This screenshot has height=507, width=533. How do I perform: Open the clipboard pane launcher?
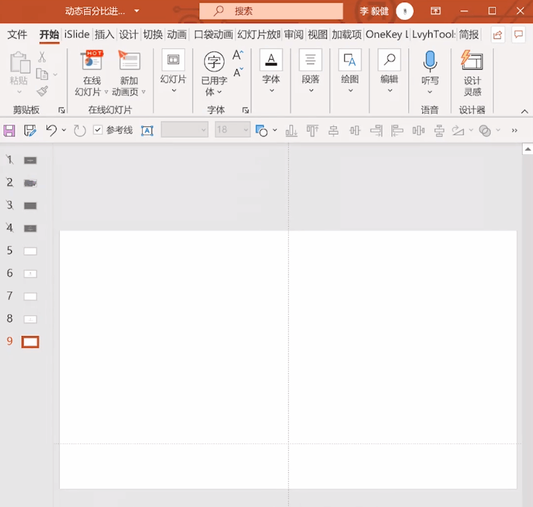[62, 110]
